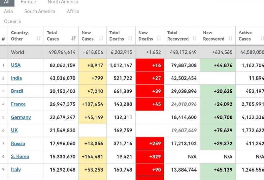Open the North America tab
This screenshot has width=264, height=180.
[63, 2]
